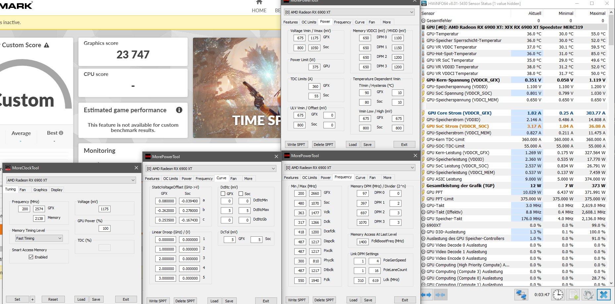
Task: Click the blue X close sensors icon
Action: [604, 294]
